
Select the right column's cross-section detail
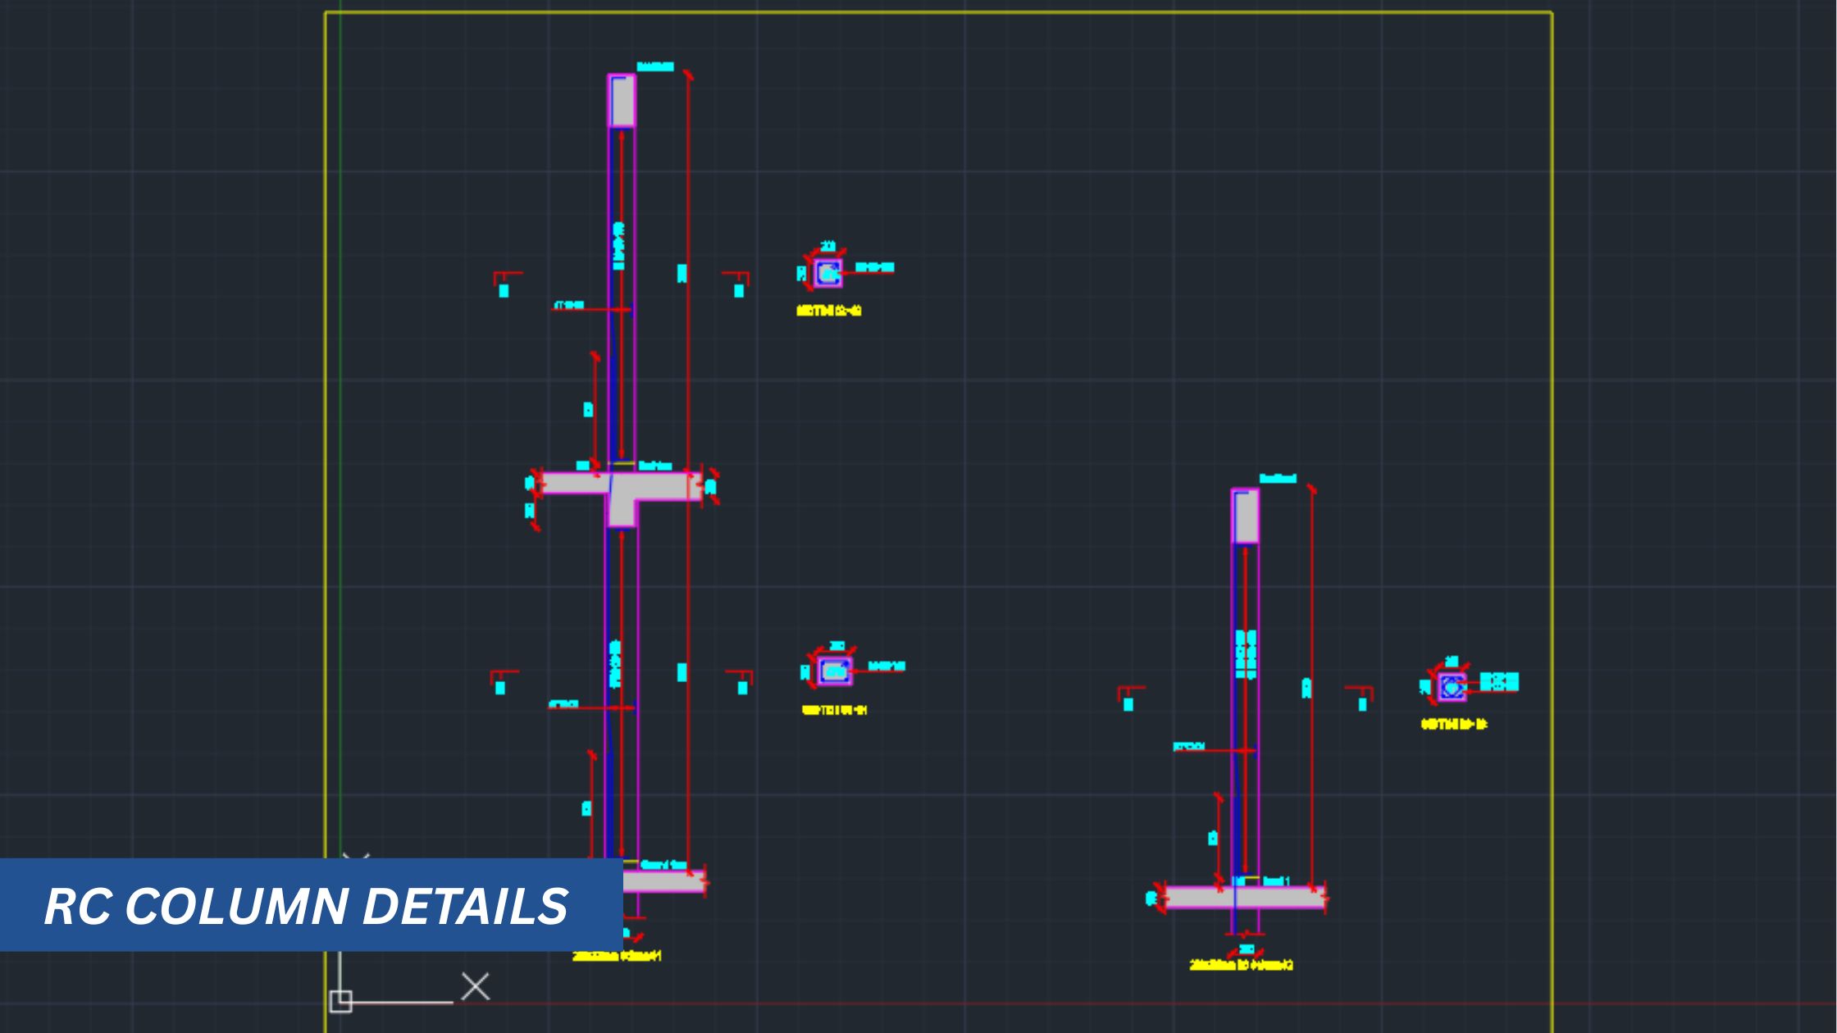pyautogui.click(x=1452, y=687)
